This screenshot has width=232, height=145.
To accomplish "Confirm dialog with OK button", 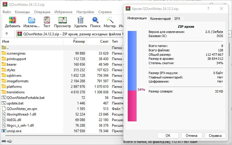I will point(168,136).
